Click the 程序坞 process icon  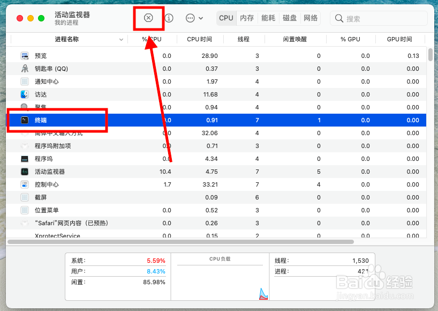coord(24,159)
